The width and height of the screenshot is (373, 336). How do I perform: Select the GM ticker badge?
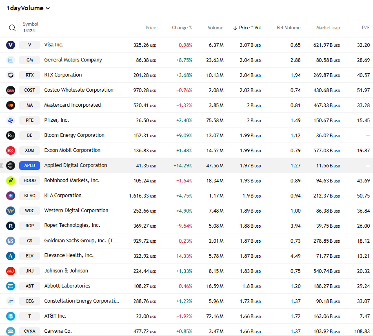[29, 60]
